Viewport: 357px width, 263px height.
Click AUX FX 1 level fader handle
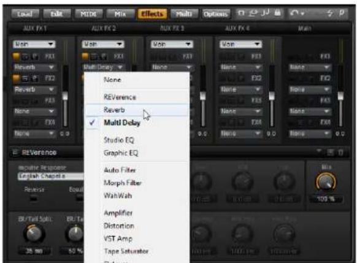[66, 96]
